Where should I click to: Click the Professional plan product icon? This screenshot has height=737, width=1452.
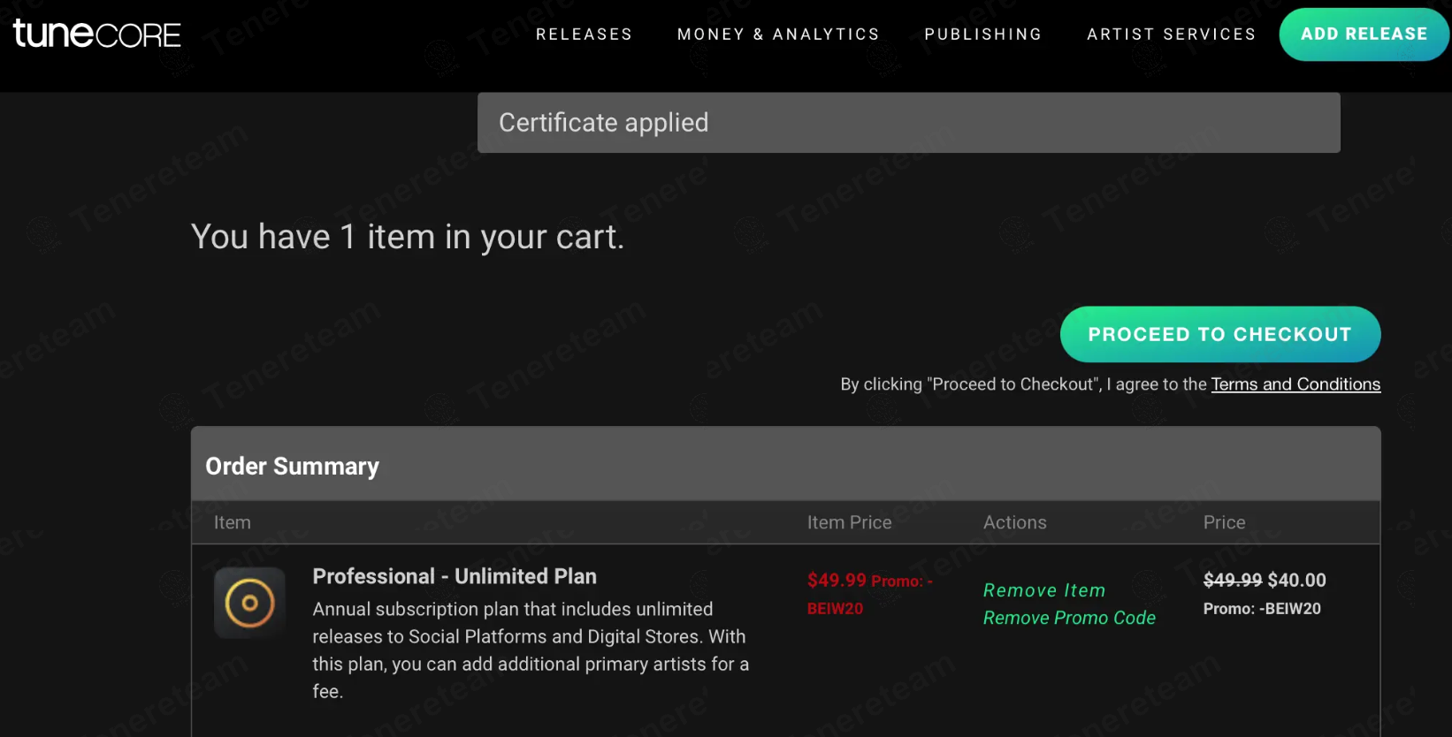point(249,603)
